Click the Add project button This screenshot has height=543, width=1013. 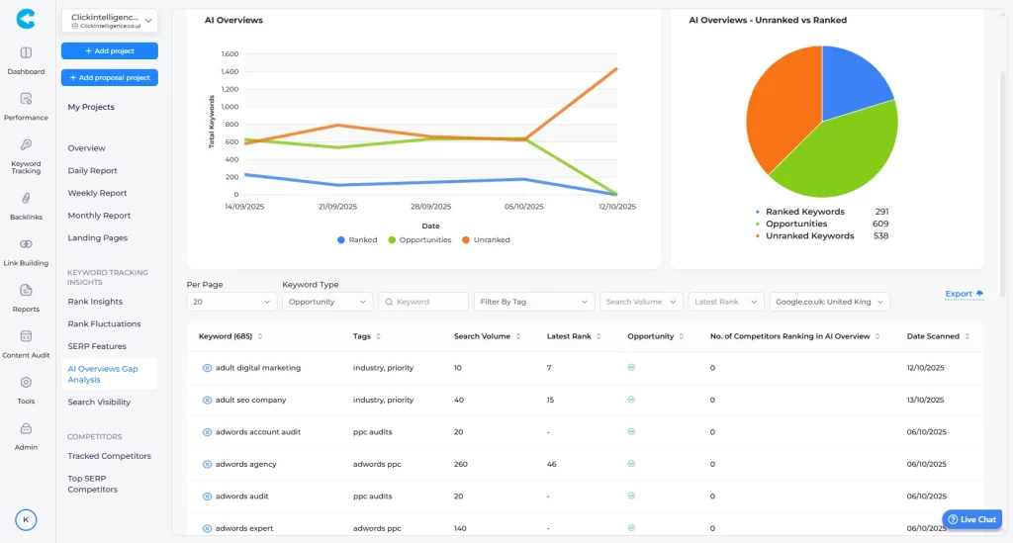(x=109, y=50)
